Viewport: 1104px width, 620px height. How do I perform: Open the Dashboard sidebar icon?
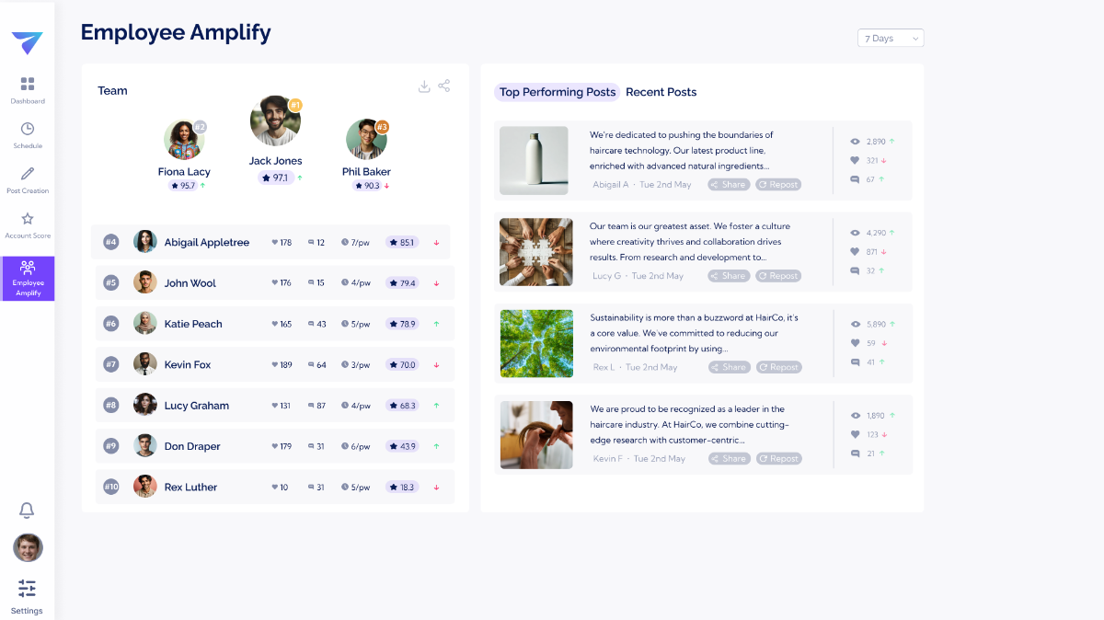click(28, 84)
